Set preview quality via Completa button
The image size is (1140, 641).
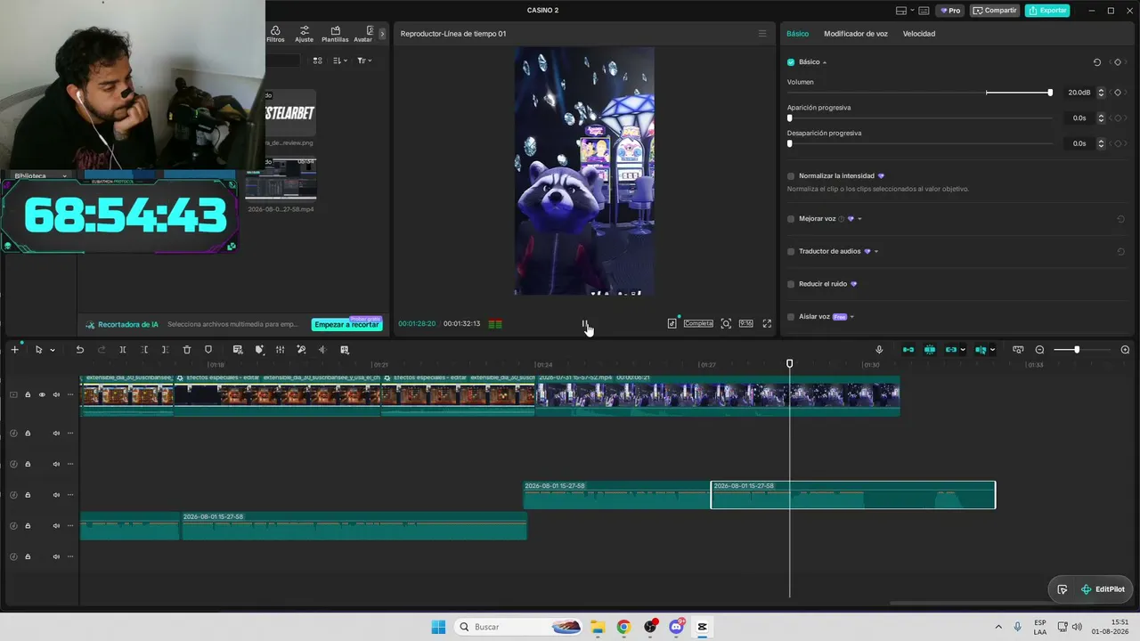[x=698, y=324]
